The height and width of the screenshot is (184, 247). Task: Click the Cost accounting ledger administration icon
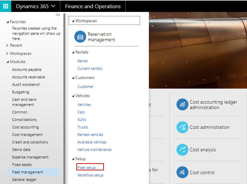point(182,105)
